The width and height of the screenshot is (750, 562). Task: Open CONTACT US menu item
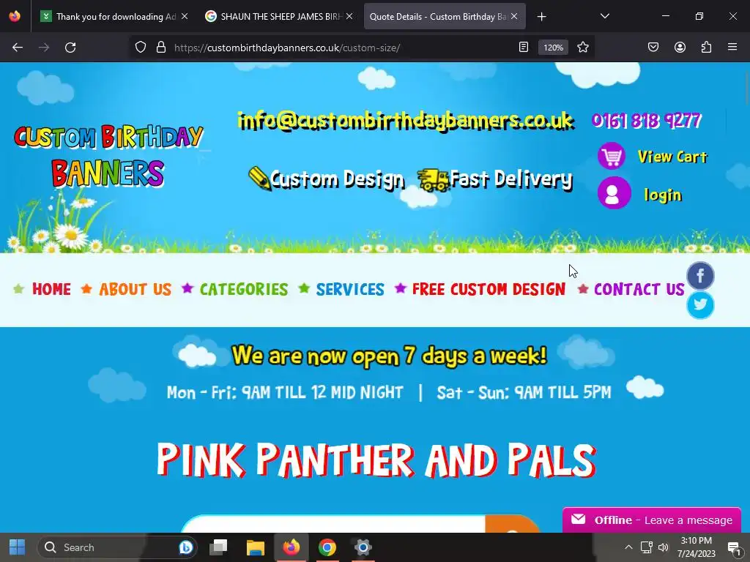coord(639,289)
